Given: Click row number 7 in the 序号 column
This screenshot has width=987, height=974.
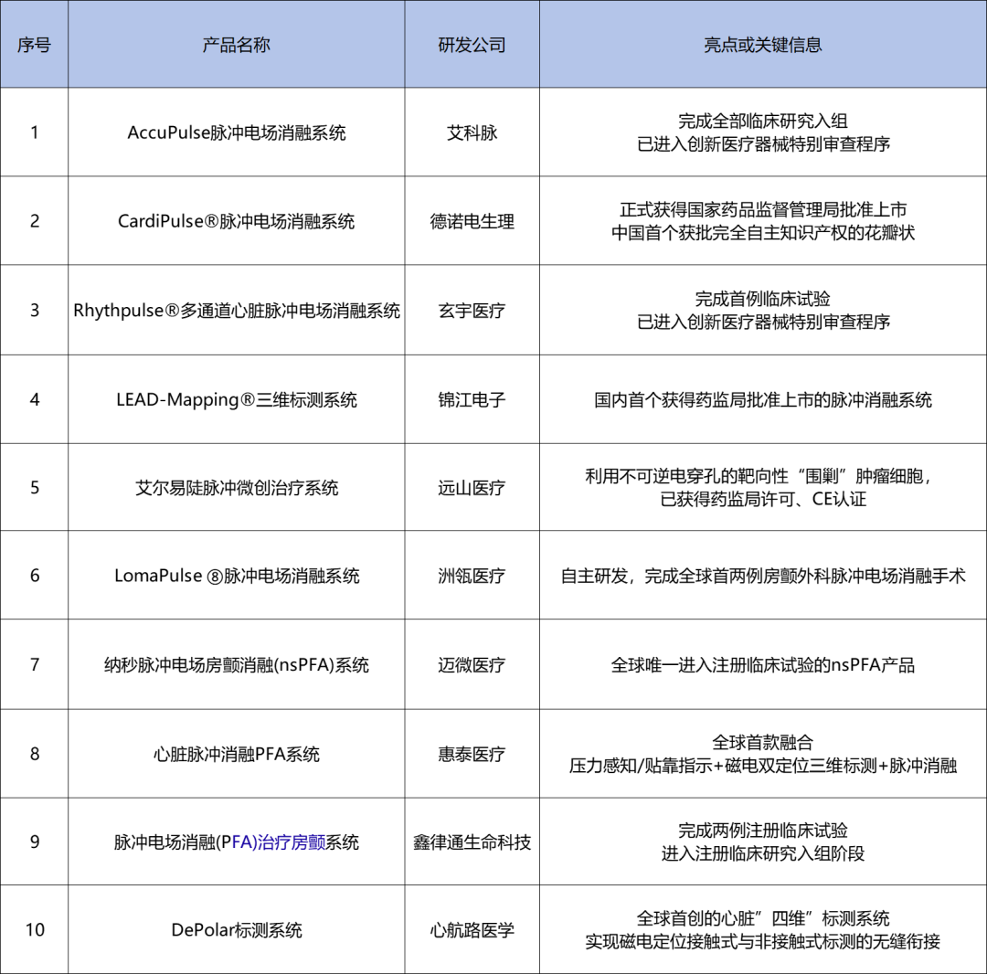Looking at the screenshot, I should point(34,664).
